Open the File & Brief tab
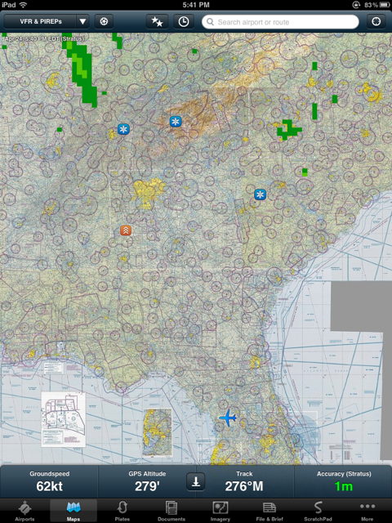 pos(269,511)
